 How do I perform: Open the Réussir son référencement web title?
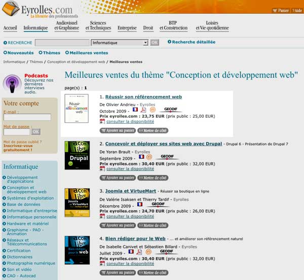(x=143, y=97)
